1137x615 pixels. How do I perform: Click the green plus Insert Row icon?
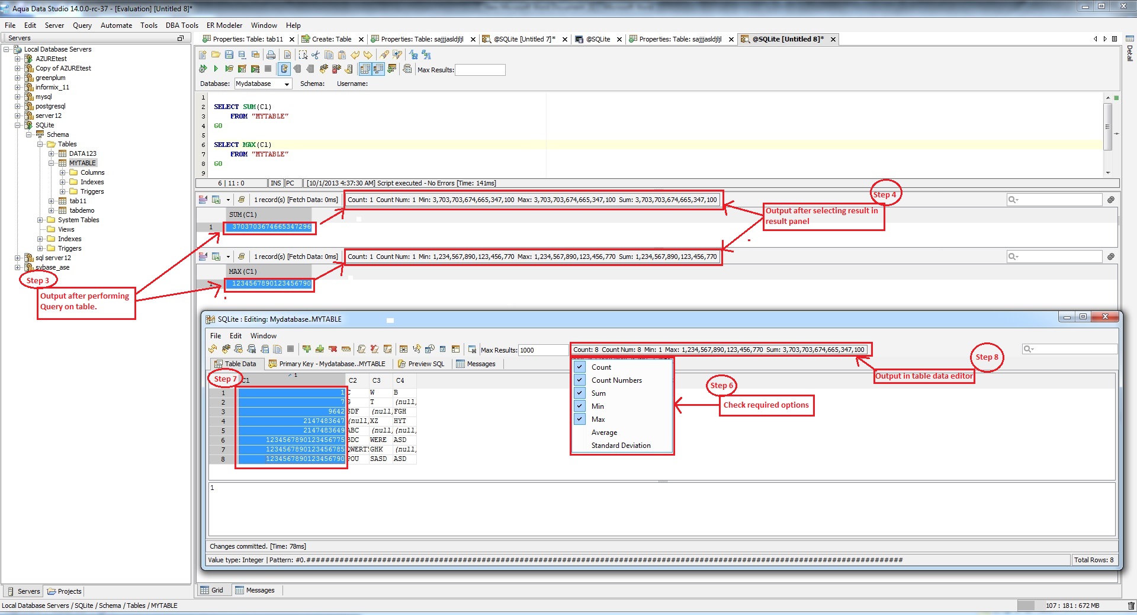[306, 349]
